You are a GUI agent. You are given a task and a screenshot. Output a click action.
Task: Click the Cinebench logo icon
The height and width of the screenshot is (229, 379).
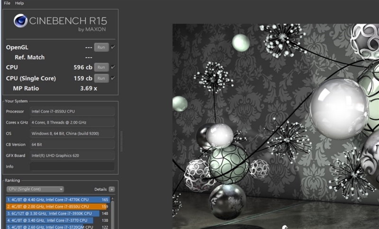20,21
